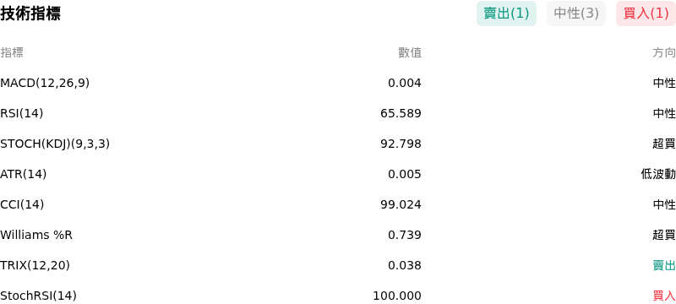676x304 pixels.
Task: Select the STOCH(KDJ)(9,3,3) indicator
Action: click(x=55, y=144)
